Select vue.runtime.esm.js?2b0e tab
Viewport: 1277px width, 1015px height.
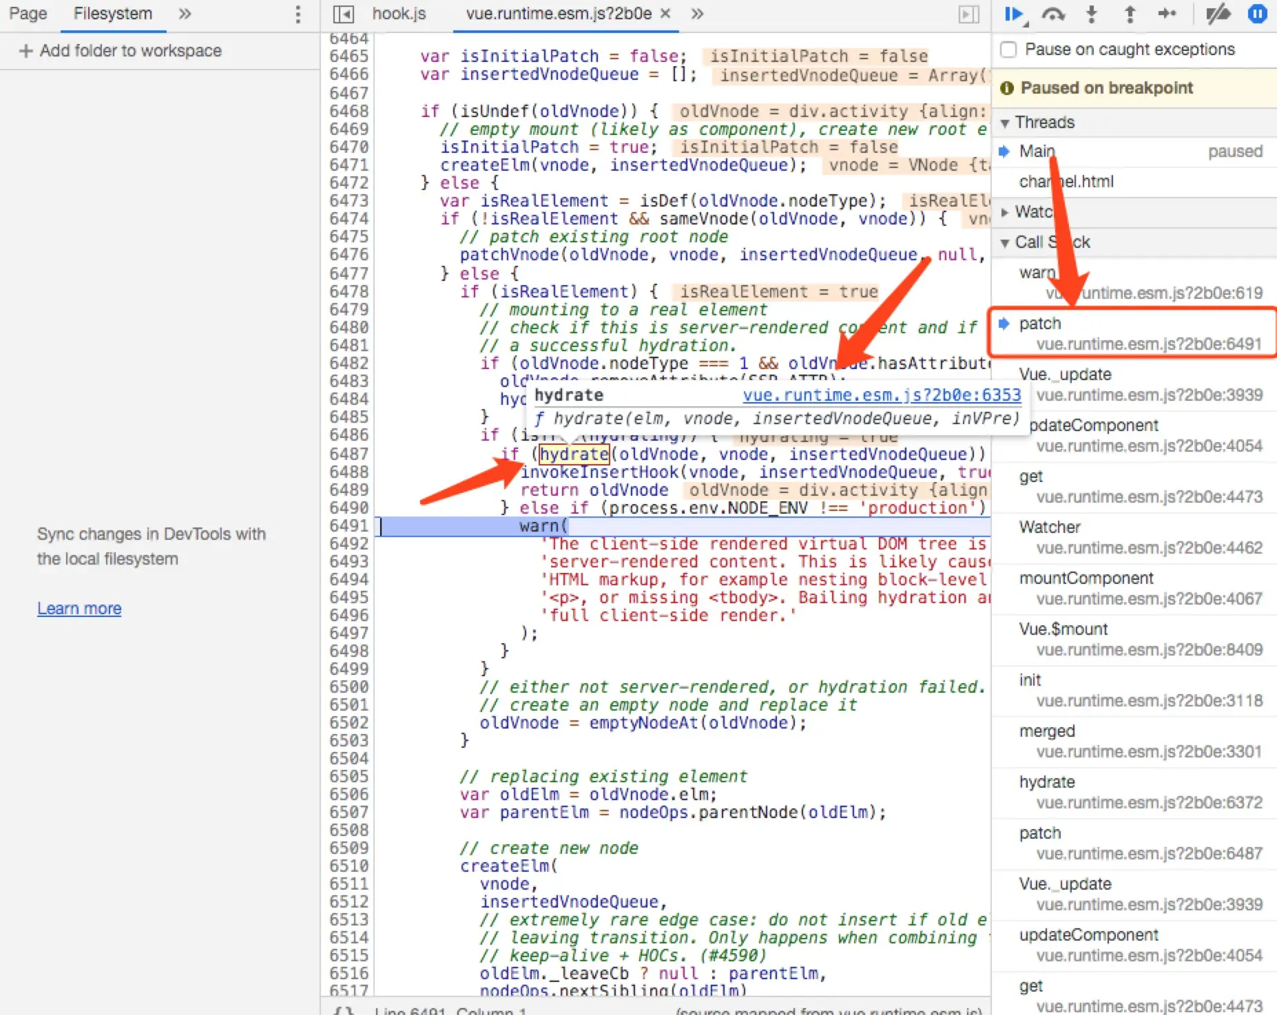click(x=558, y=14)
